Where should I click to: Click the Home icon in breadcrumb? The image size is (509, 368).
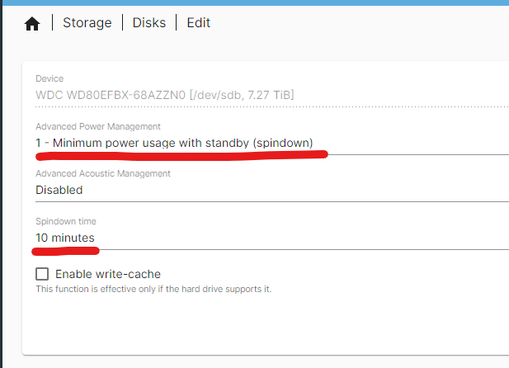(x=32, y=23)
